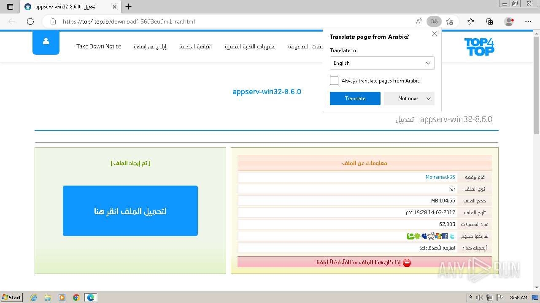Refresh the page
The image size is (540, 303).
(30, 21)
